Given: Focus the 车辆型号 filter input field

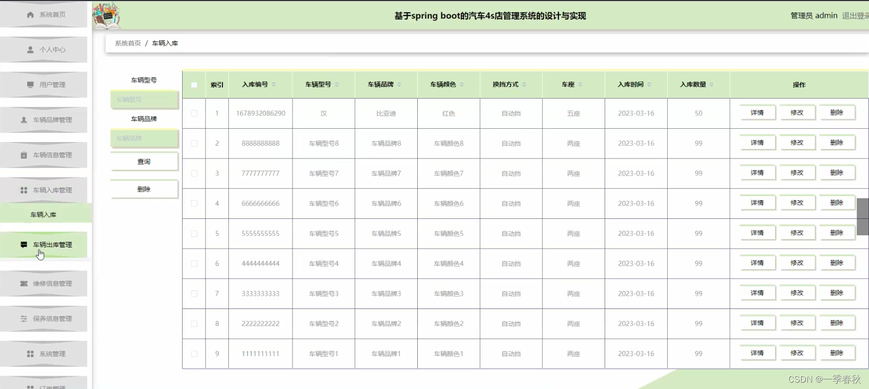Looking at the screenshot, I should point(144,100).
